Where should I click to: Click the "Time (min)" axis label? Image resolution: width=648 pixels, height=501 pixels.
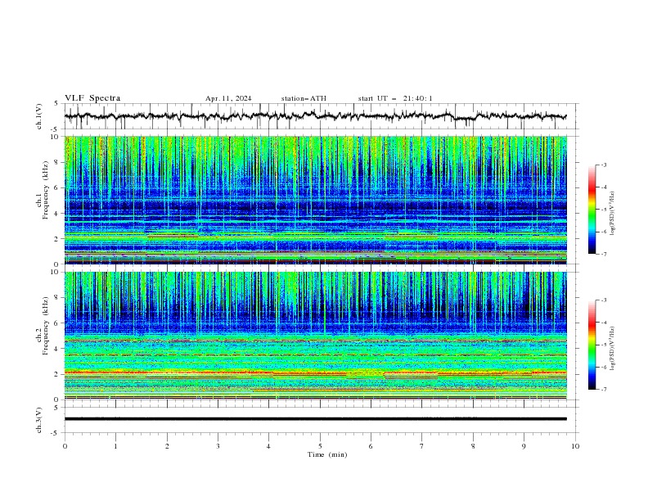[327, 454]
